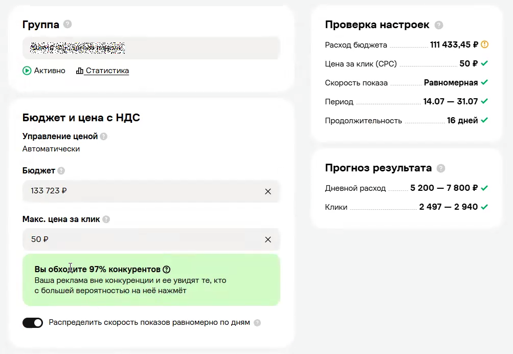Click the Активно play status icon

pos(27,71)
